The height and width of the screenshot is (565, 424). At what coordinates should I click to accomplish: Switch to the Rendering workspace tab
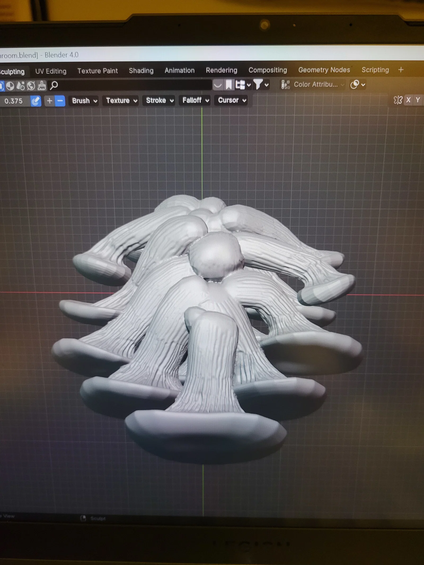pyautogui.click(x=222, y=70)
